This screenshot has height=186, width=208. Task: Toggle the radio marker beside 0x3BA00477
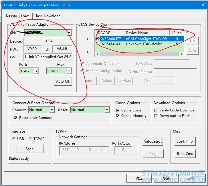(98, 39)
